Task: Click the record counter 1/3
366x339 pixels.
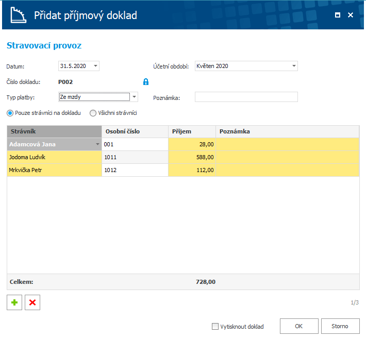Action: point(355,302)
